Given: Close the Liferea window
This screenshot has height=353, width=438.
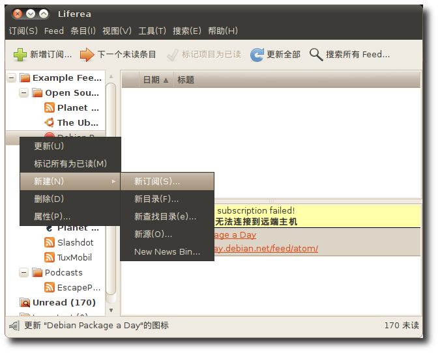Looking at the screenshot, I should click(x=18, y=14).
